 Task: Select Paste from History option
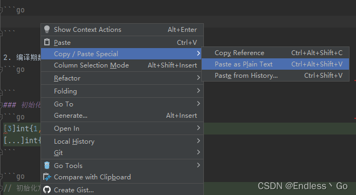(x=275, y=75)
